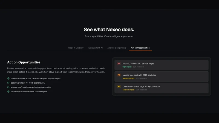219x123 pixels.
Task: Click the Act on Opportunities tab
Action: coord(140,48)
